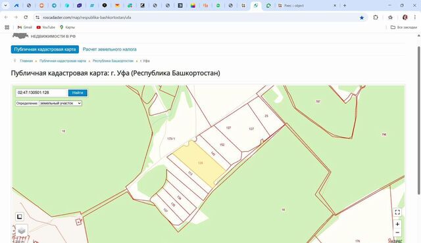Switch to the orange circle icon tab
Image resolution: width=421 pixels, height=243 pixels.
41,5
